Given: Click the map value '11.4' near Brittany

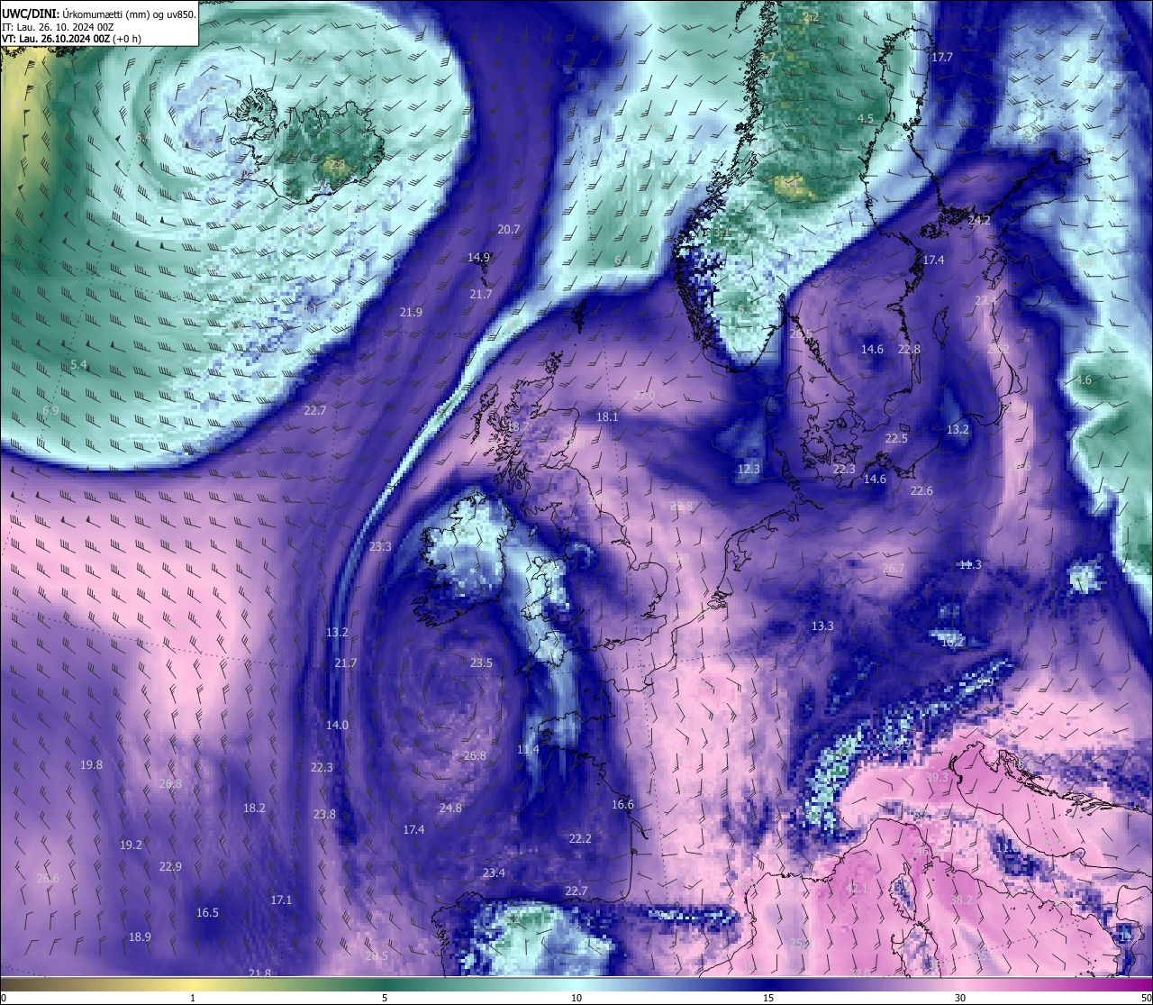Looking at the screenshot, I should tap(528, 750).
